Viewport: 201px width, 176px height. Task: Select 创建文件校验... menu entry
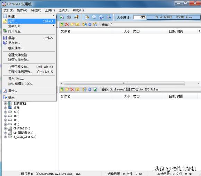pyautogui.click(x=29, y=55)
